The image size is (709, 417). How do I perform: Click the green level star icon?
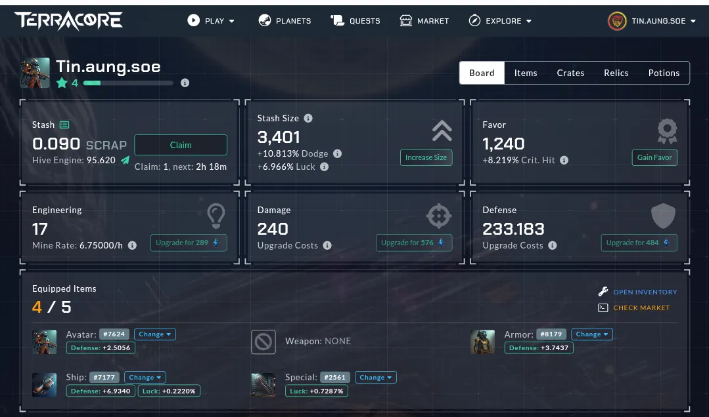click(x=62, y=83)
